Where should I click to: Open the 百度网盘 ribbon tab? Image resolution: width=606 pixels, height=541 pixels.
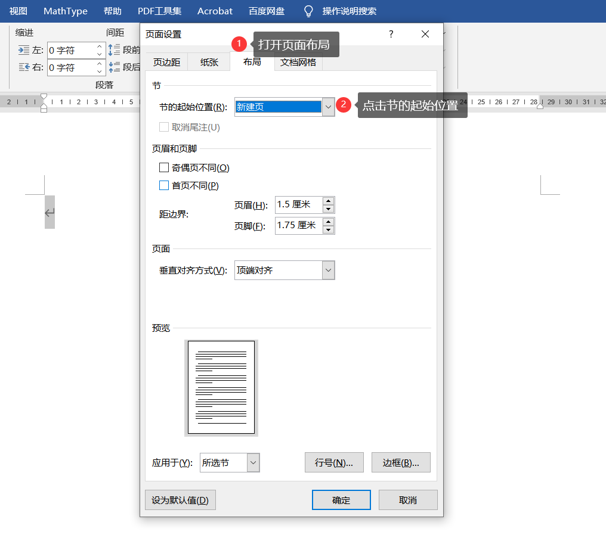[267, 11]
